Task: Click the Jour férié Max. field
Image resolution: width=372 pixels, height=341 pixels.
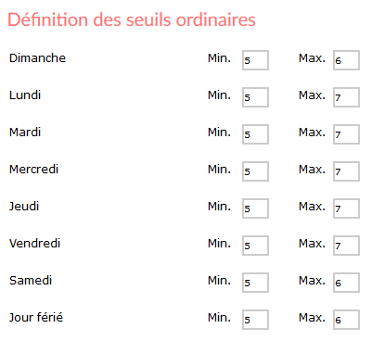Action: point(346,320)
